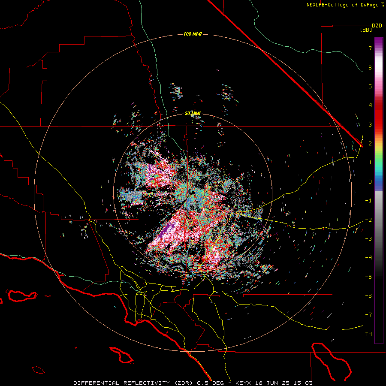
Task: Click the Differential Reflectivity caption at the bottom
Action: click(193, 383)
